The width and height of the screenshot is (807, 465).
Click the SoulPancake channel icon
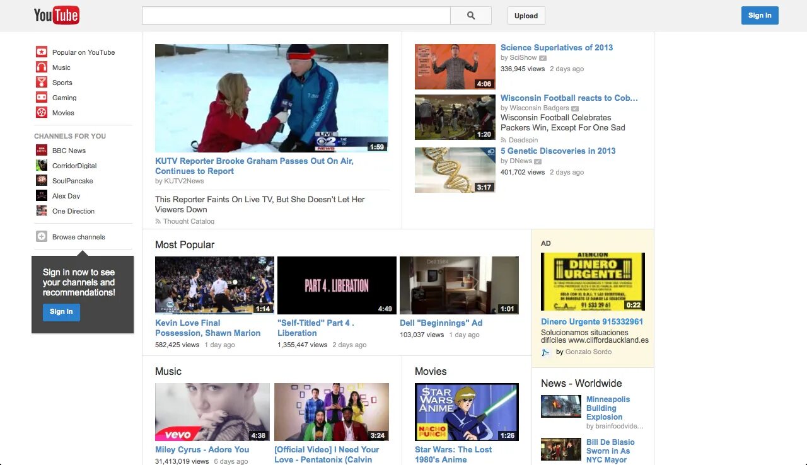42,180
